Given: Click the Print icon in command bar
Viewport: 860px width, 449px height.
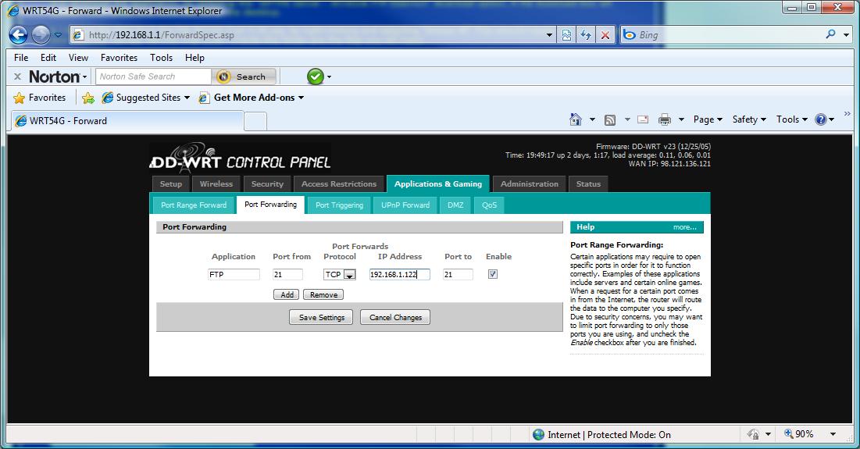Looking at the screenshot, I should coord(665,119).
